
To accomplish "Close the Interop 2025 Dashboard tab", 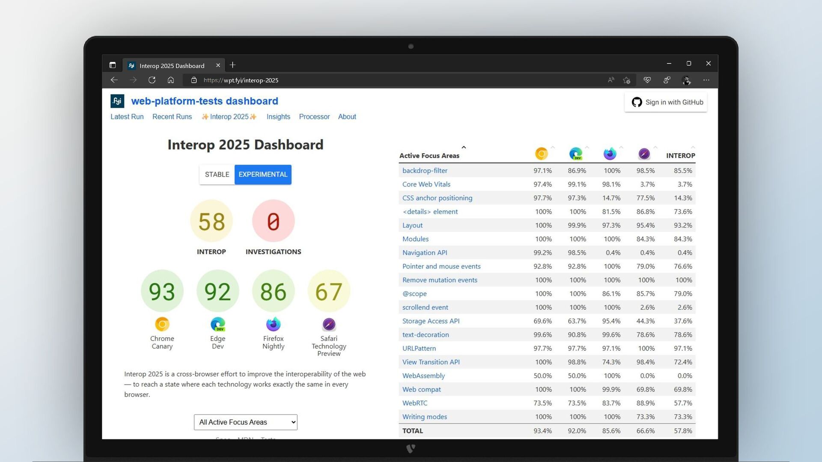I will (x=218, y=65).
